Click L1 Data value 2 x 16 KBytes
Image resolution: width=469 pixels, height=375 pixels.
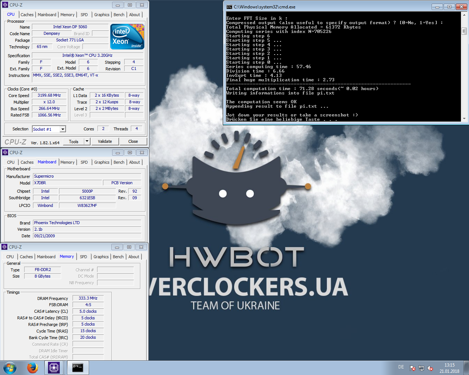pos(107,95)
